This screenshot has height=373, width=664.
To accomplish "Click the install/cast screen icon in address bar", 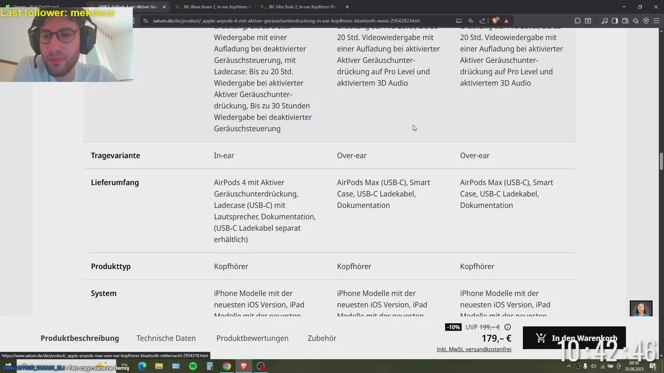I will pos(459,21).
